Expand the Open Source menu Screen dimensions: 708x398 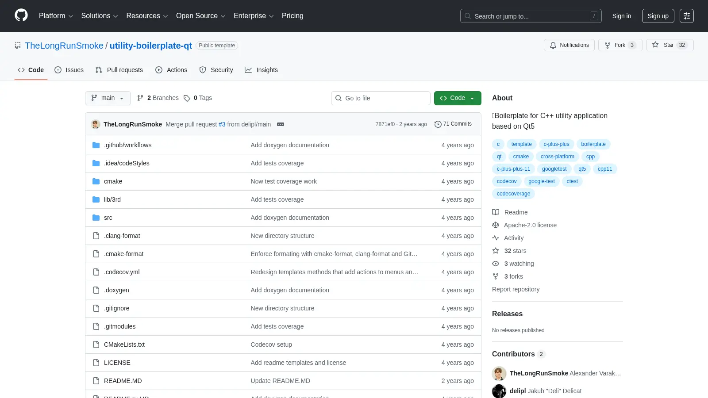pyautogui.click(x=200, y=16)
